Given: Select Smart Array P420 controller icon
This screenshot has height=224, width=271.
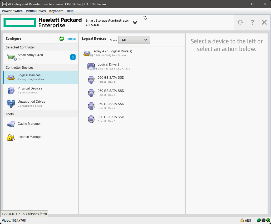Looking at the screenshot, I should (12, 57).
